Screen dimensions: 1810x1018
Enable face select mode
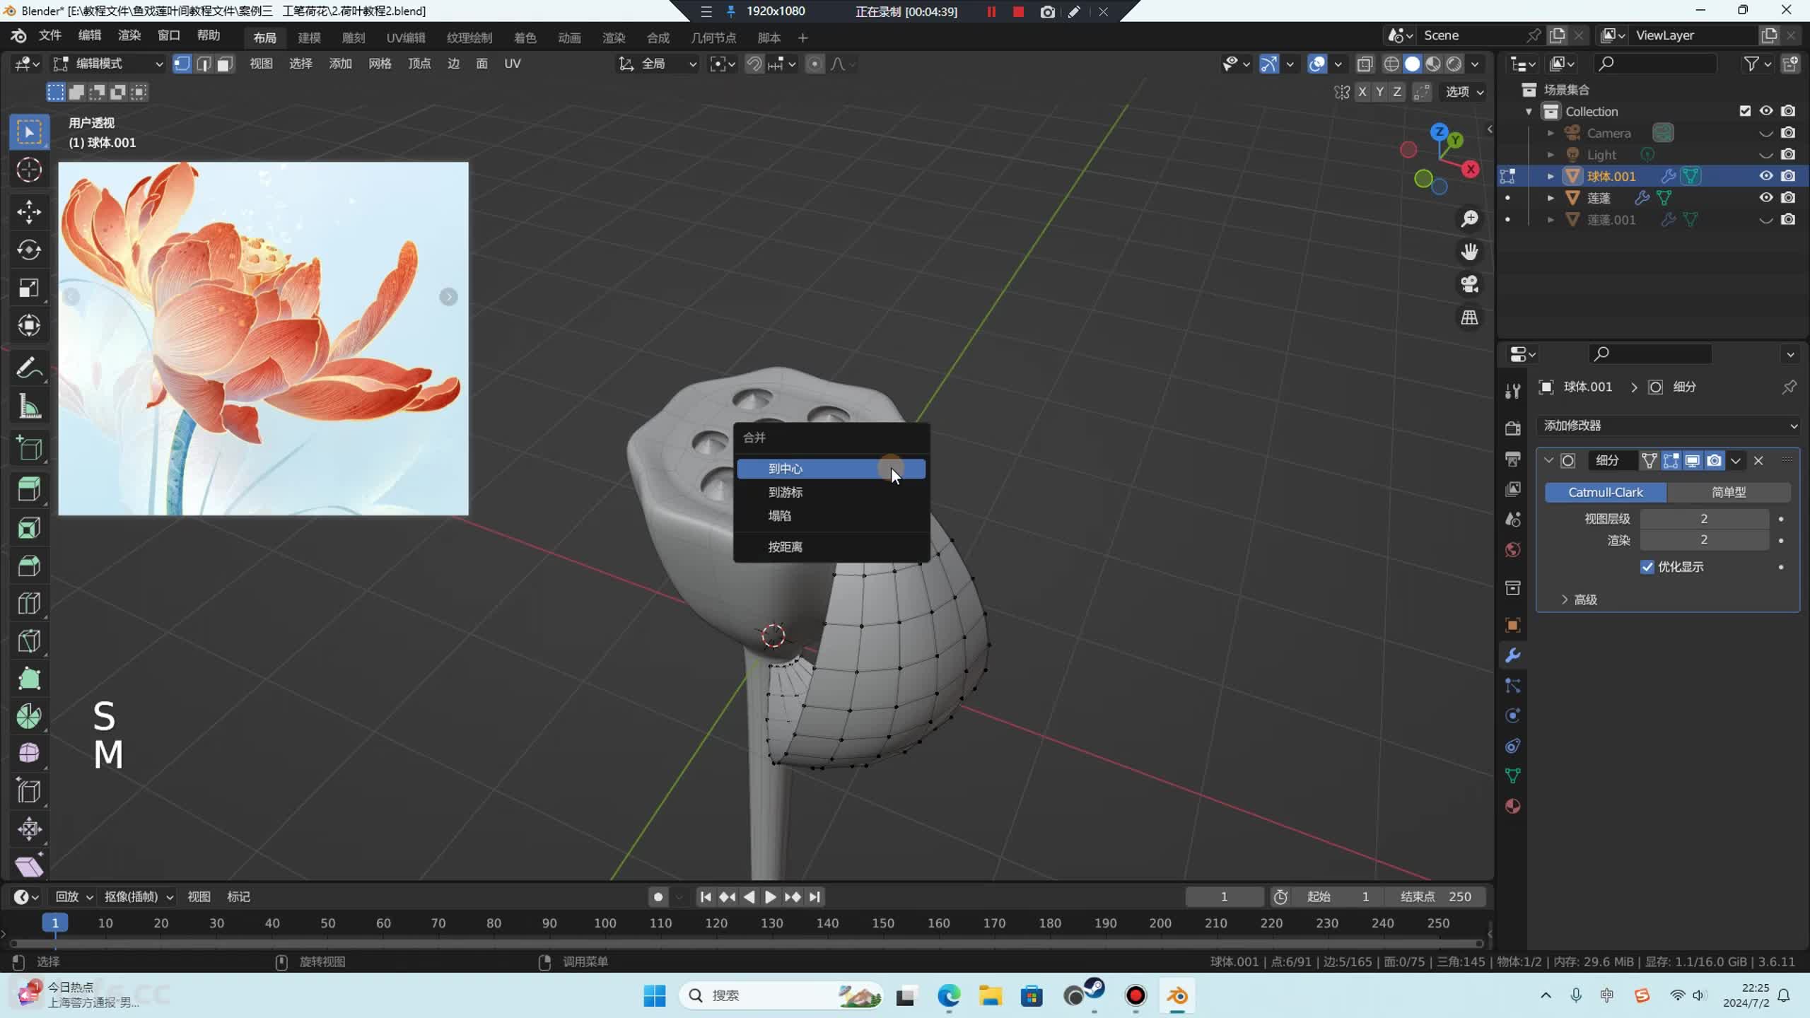[x=225, y=64]
